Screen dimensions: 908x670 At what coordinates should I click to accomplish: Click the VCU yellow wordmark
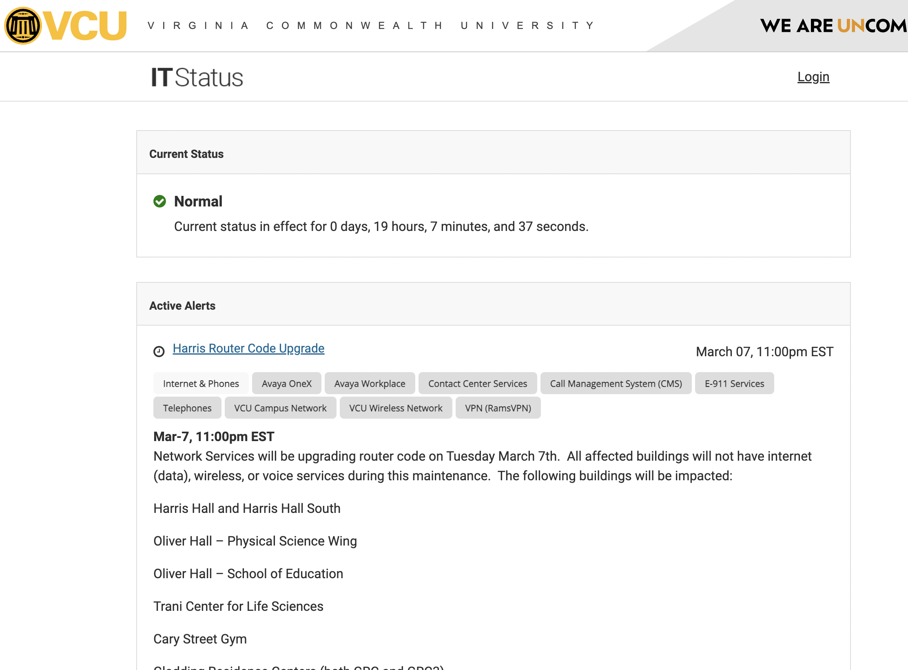tap(86, 26)
